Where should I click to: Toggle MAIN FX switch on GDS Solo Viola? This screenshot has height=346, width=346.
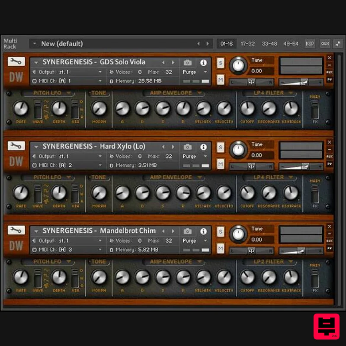(315, 110)
